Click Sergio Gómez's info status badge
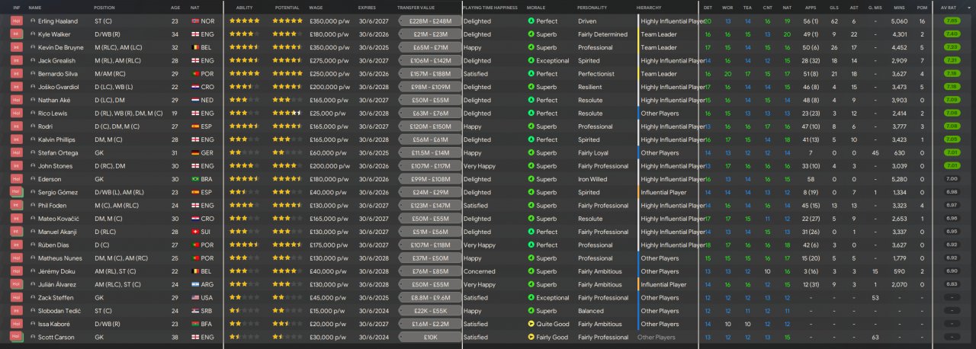The width and height of the screenshot is (976, 349). click(16, 192)
